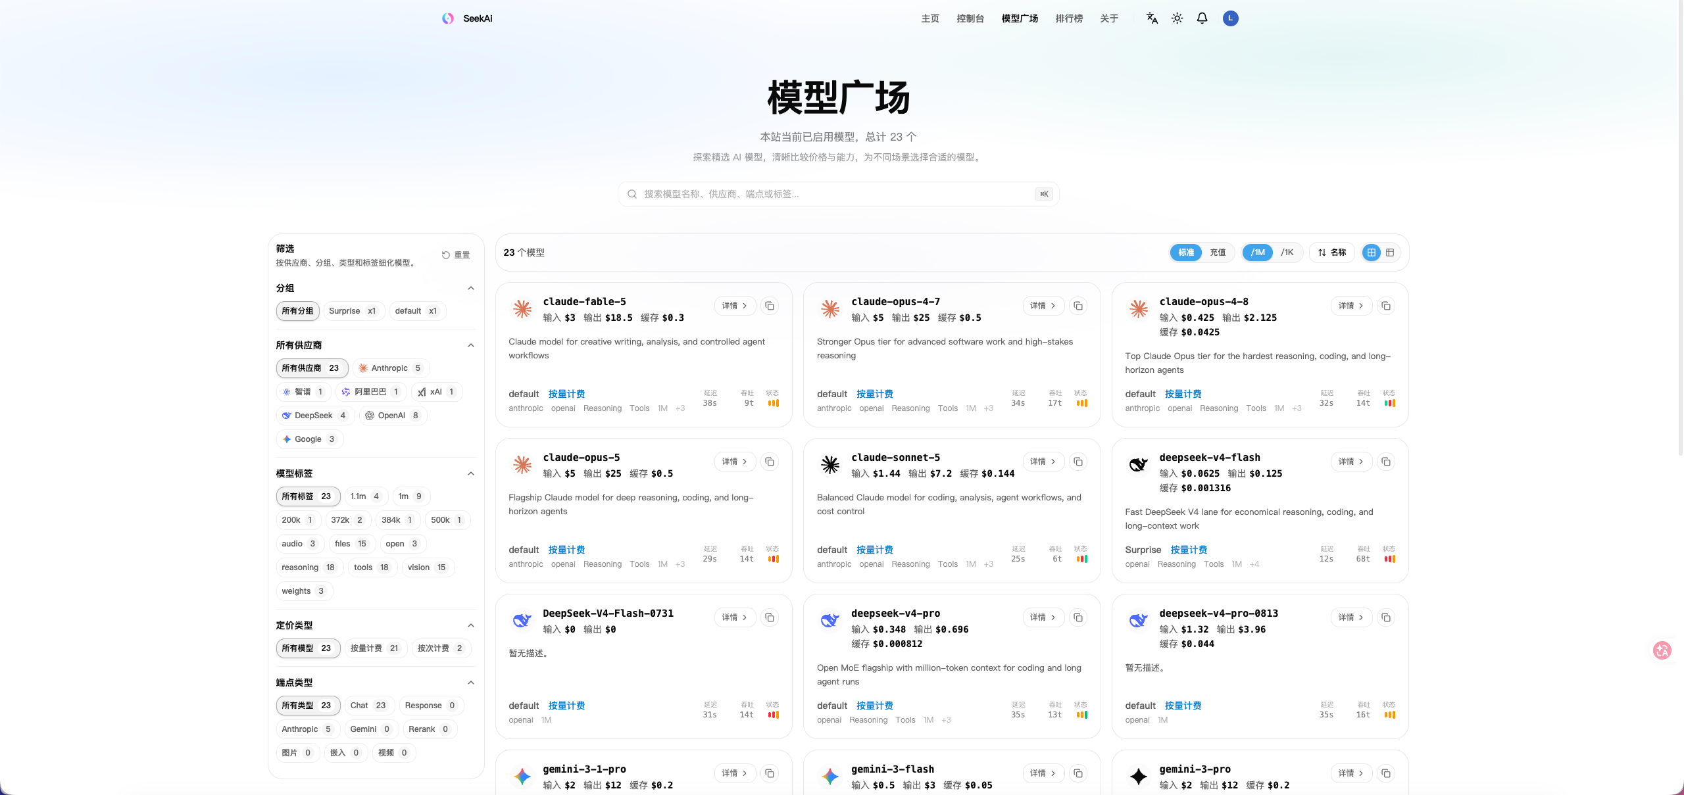Select the 所有分组 group chip
This screenshot has height=795, width=1684.
point(298,311)
